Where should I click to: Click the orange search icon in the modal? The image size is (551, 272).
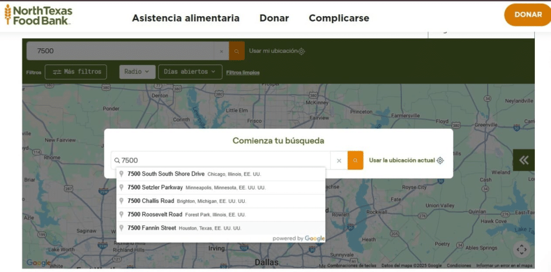[x=355, y=160]
